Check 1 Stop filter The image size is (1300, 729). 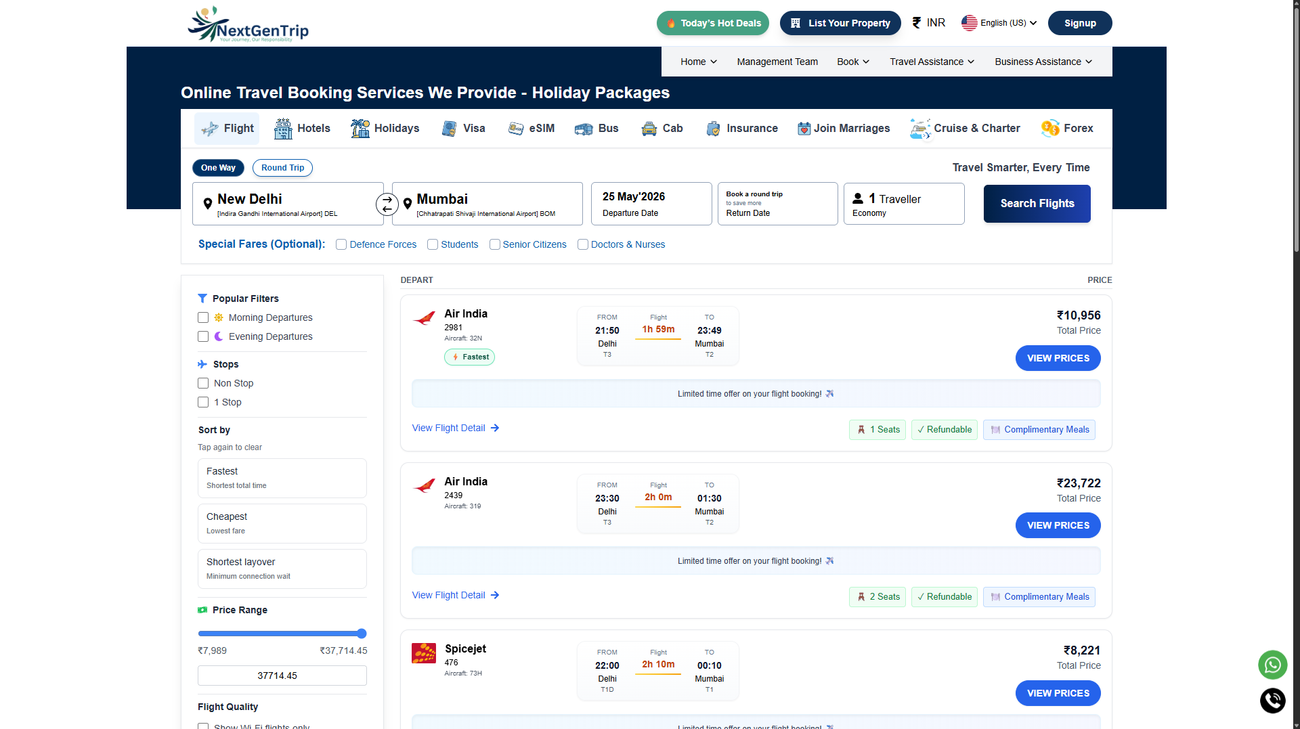[x=203, y=402]
